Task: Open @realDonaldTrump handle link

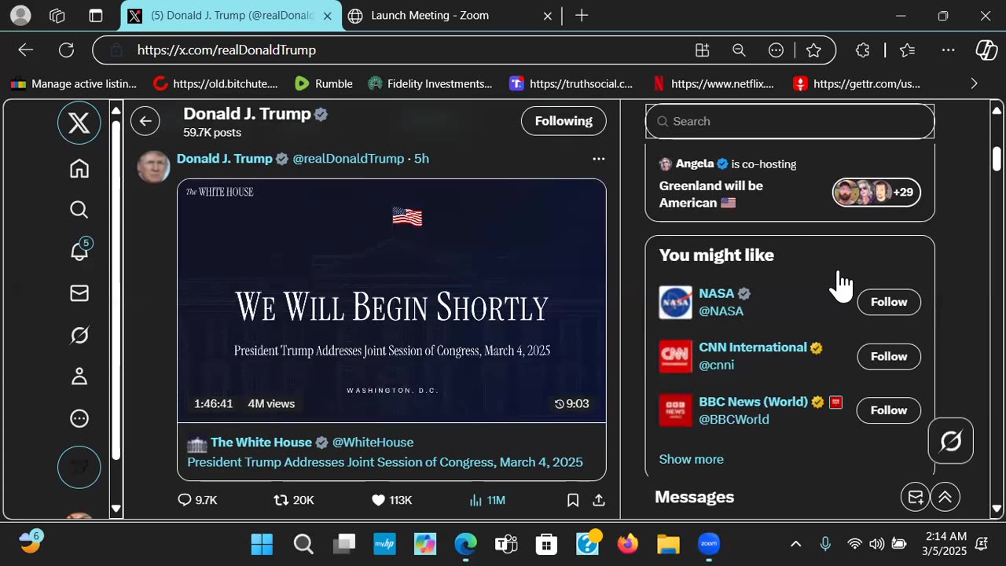Action: tap(348, 159)
